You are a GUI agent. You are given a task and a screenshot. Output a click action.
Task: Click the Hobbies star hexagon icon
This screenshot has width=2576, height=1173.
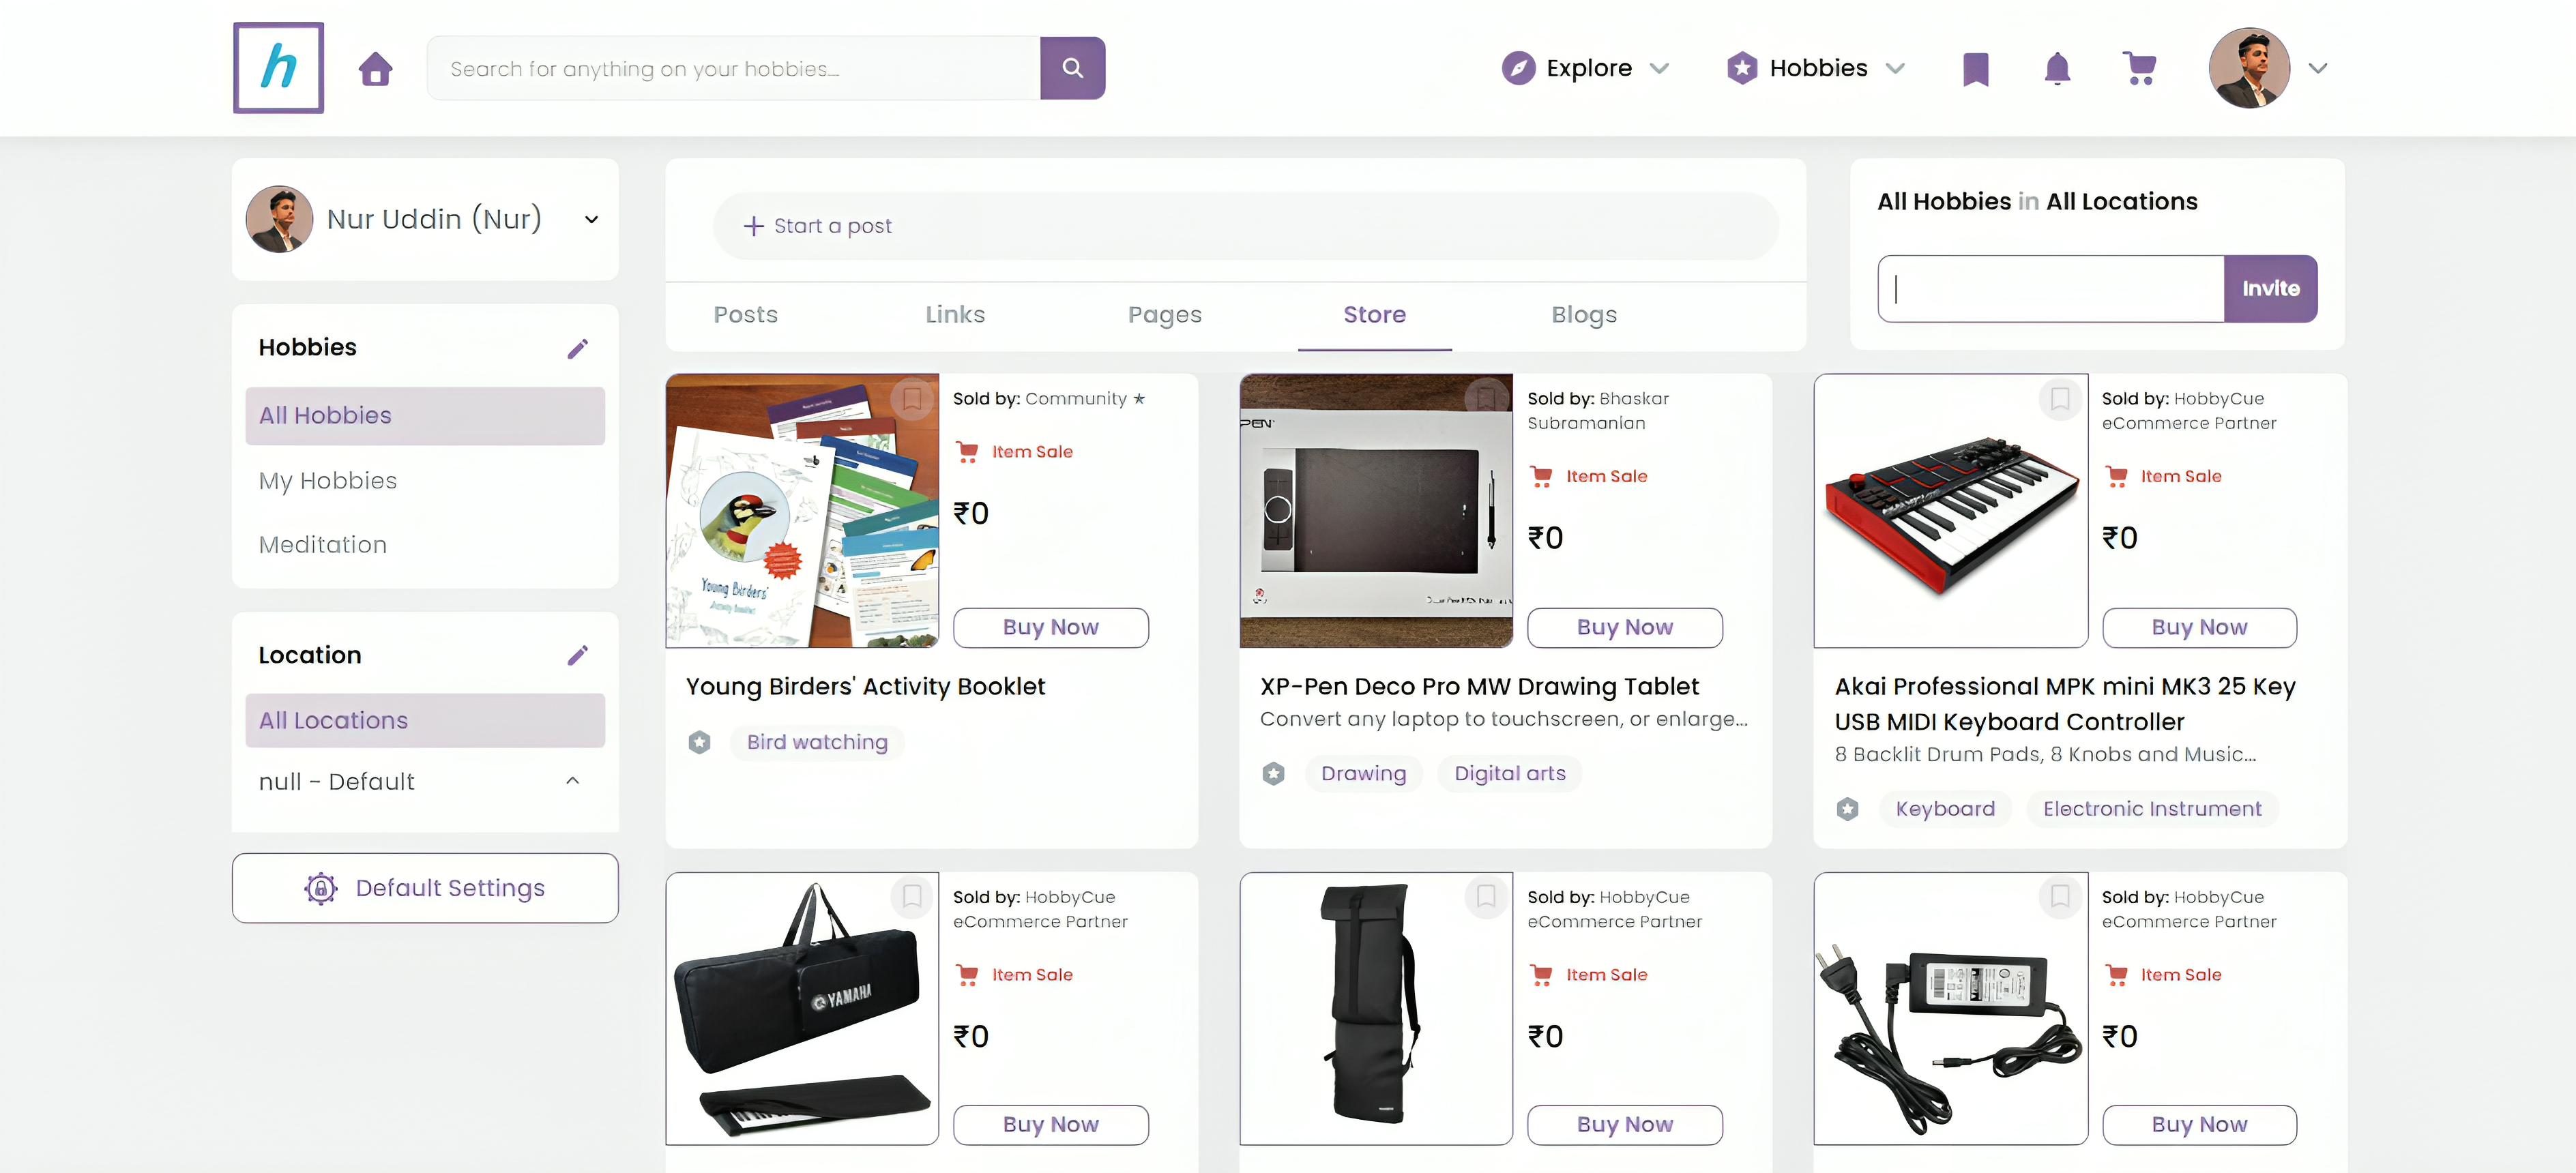coord(1742,68)
